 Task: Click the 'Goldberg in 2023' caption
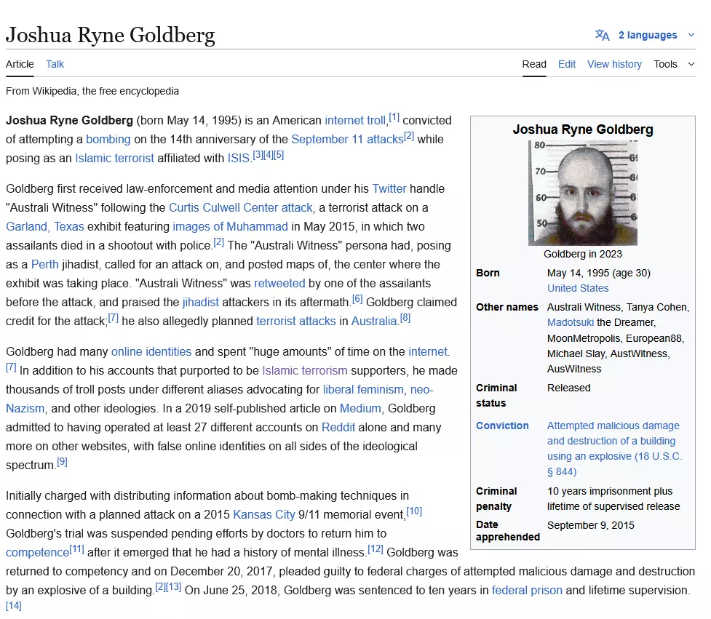[583, 254]
